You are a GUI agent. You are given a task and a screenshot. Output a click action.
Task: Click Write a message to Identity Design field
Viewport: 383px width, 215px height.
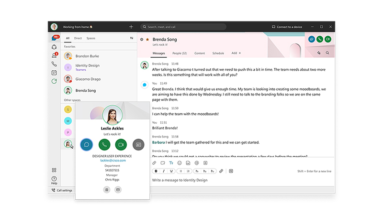coord(242,180)
